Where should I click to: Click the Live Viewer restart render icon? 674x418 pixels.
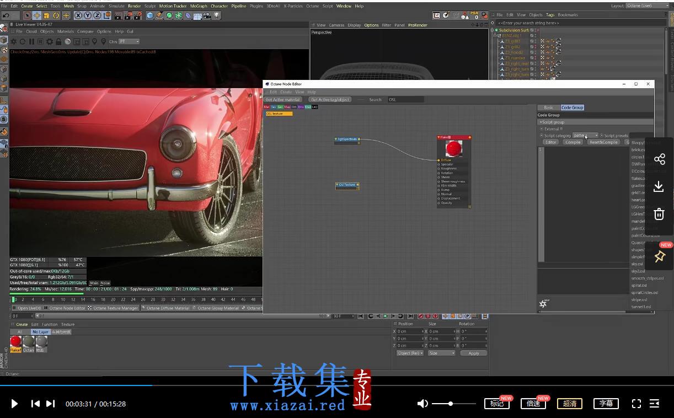tap(23, 41)
